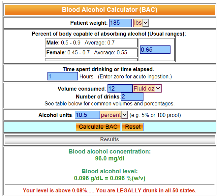
Task: Open the lbs weight unit dropdown
Action: tap(141, 23)
